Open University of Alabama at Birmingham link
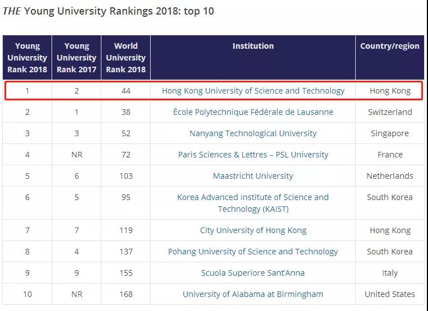 253,294
